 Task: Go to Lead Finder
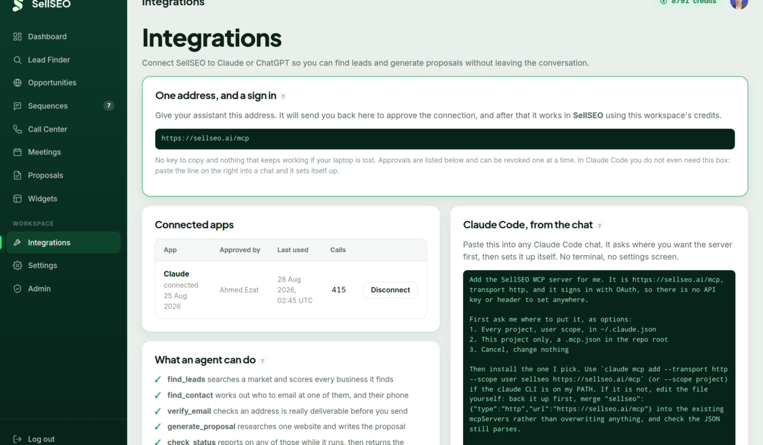point(64,60)
